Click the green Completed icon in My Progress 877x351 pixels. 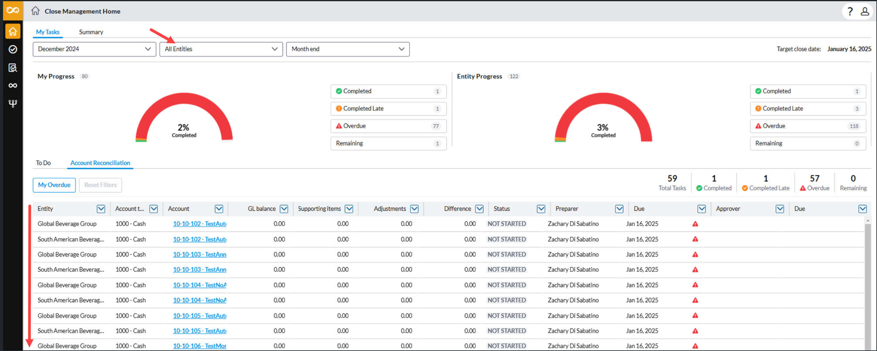tap(339, 91)
